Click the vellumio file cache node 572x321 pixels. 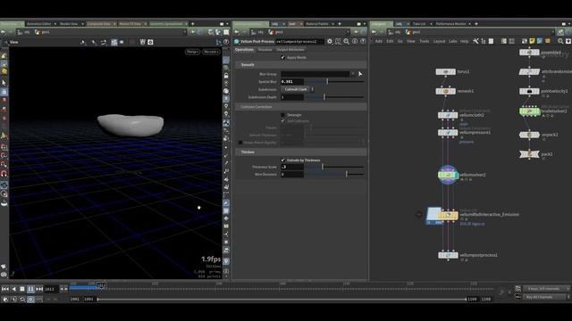pos(448,215)
